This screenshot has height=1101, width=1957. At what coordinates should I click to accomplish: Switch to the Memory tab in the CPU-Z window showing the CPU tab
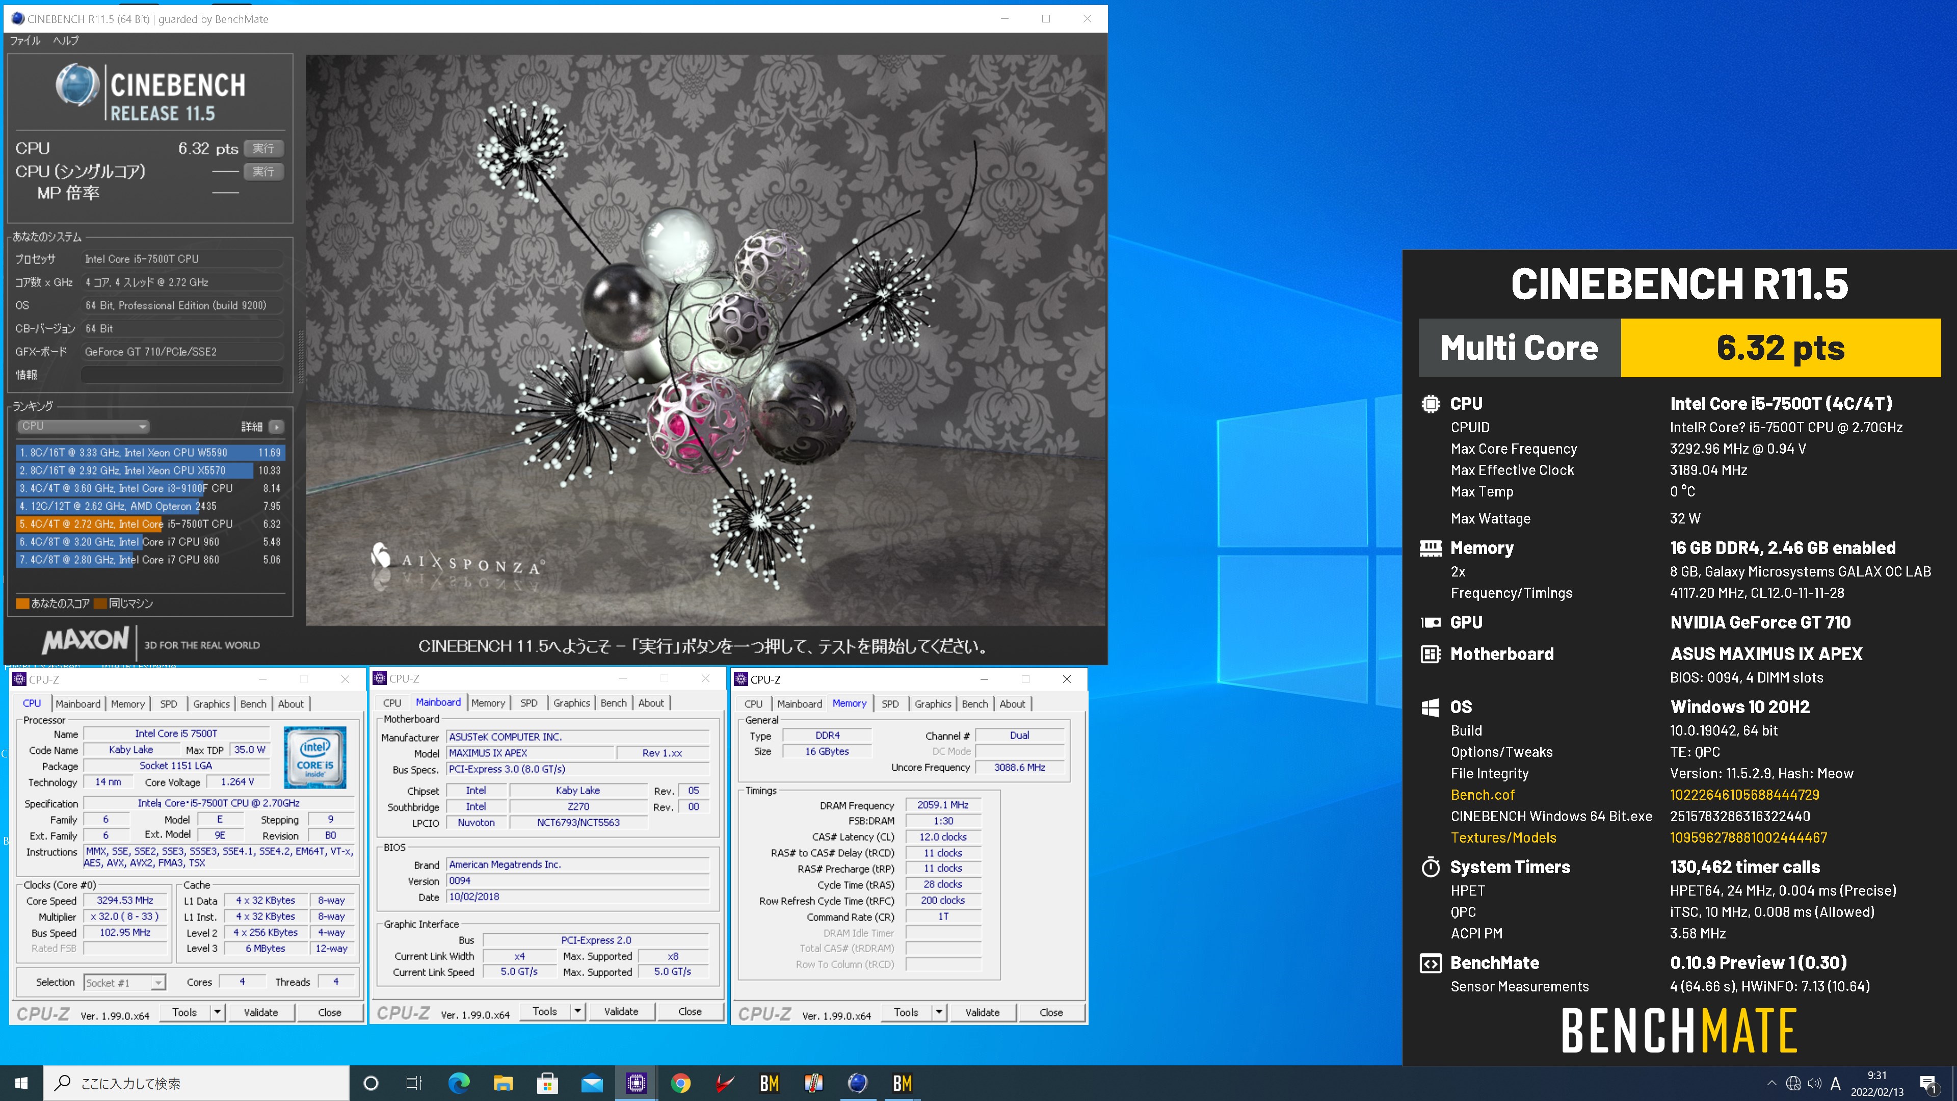point(127,703)
